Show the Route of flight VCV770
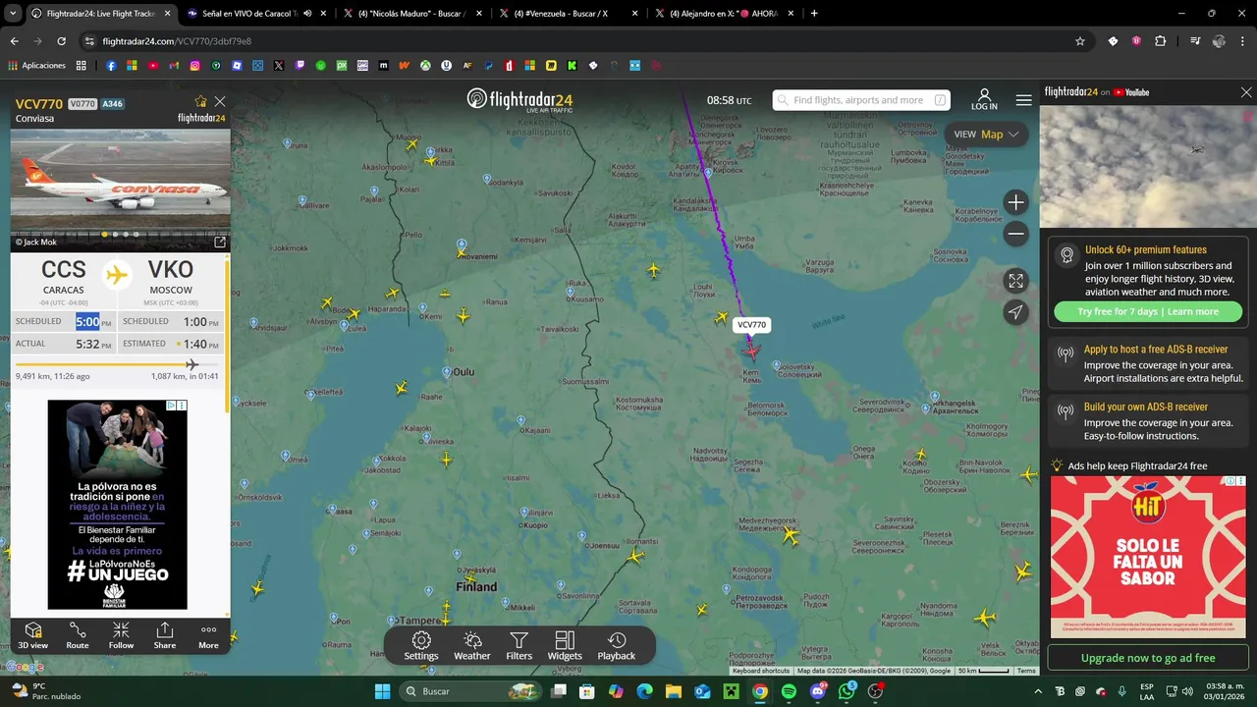 tap(78, 635)
